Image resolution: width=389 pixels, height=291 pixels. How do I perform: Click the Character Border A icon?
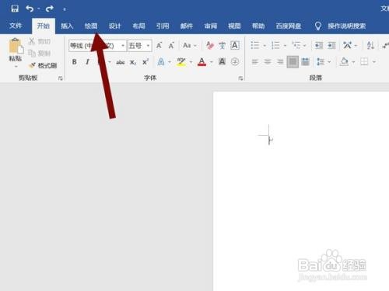tap(235, 46)
